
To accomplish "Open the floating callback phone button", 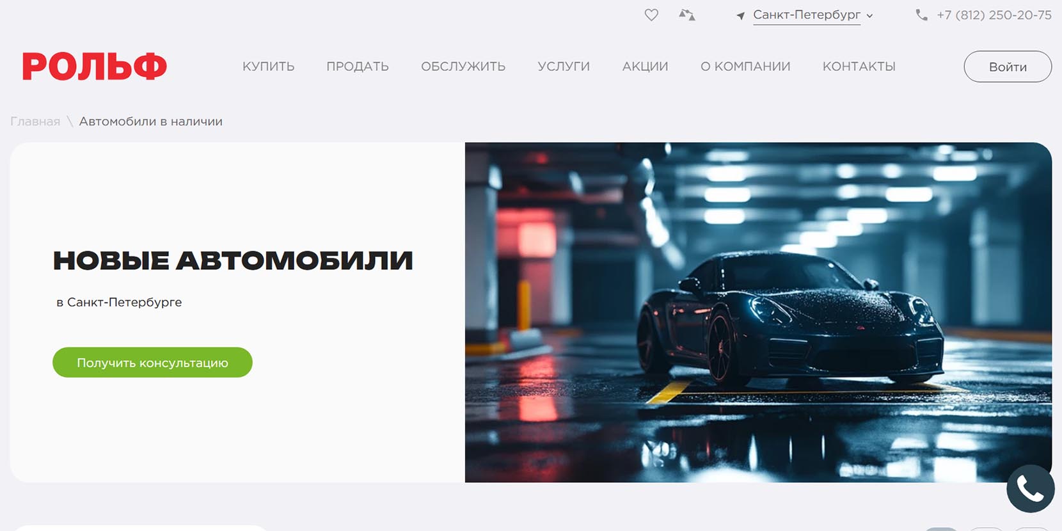I will point(1030,489).
